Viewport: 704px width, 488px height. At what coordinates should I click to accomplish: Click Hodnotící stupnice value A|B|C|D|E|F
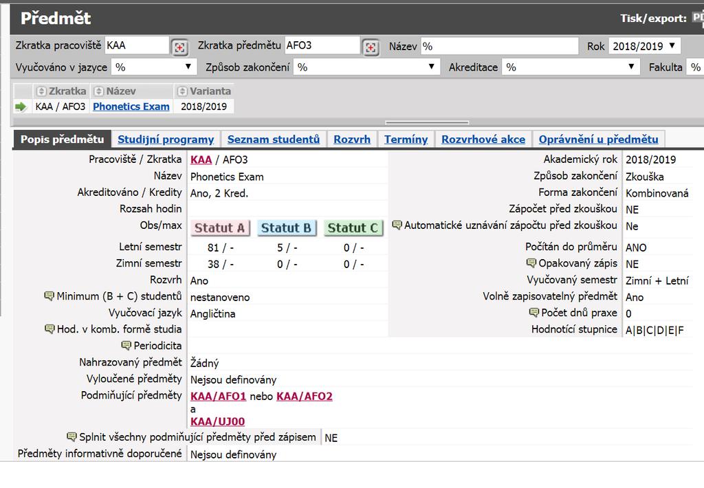point(654,331)
